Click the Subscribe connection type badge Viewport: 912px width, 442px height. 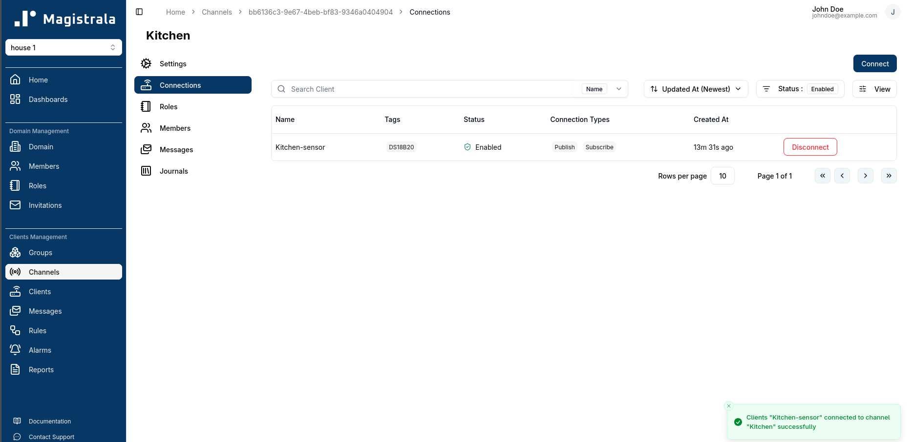[x=599, y=147]
